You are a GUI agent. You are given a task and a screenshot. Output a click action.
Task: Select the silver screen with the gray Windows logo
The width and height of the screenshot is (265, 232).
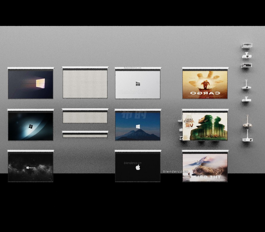tap(138, 83)
